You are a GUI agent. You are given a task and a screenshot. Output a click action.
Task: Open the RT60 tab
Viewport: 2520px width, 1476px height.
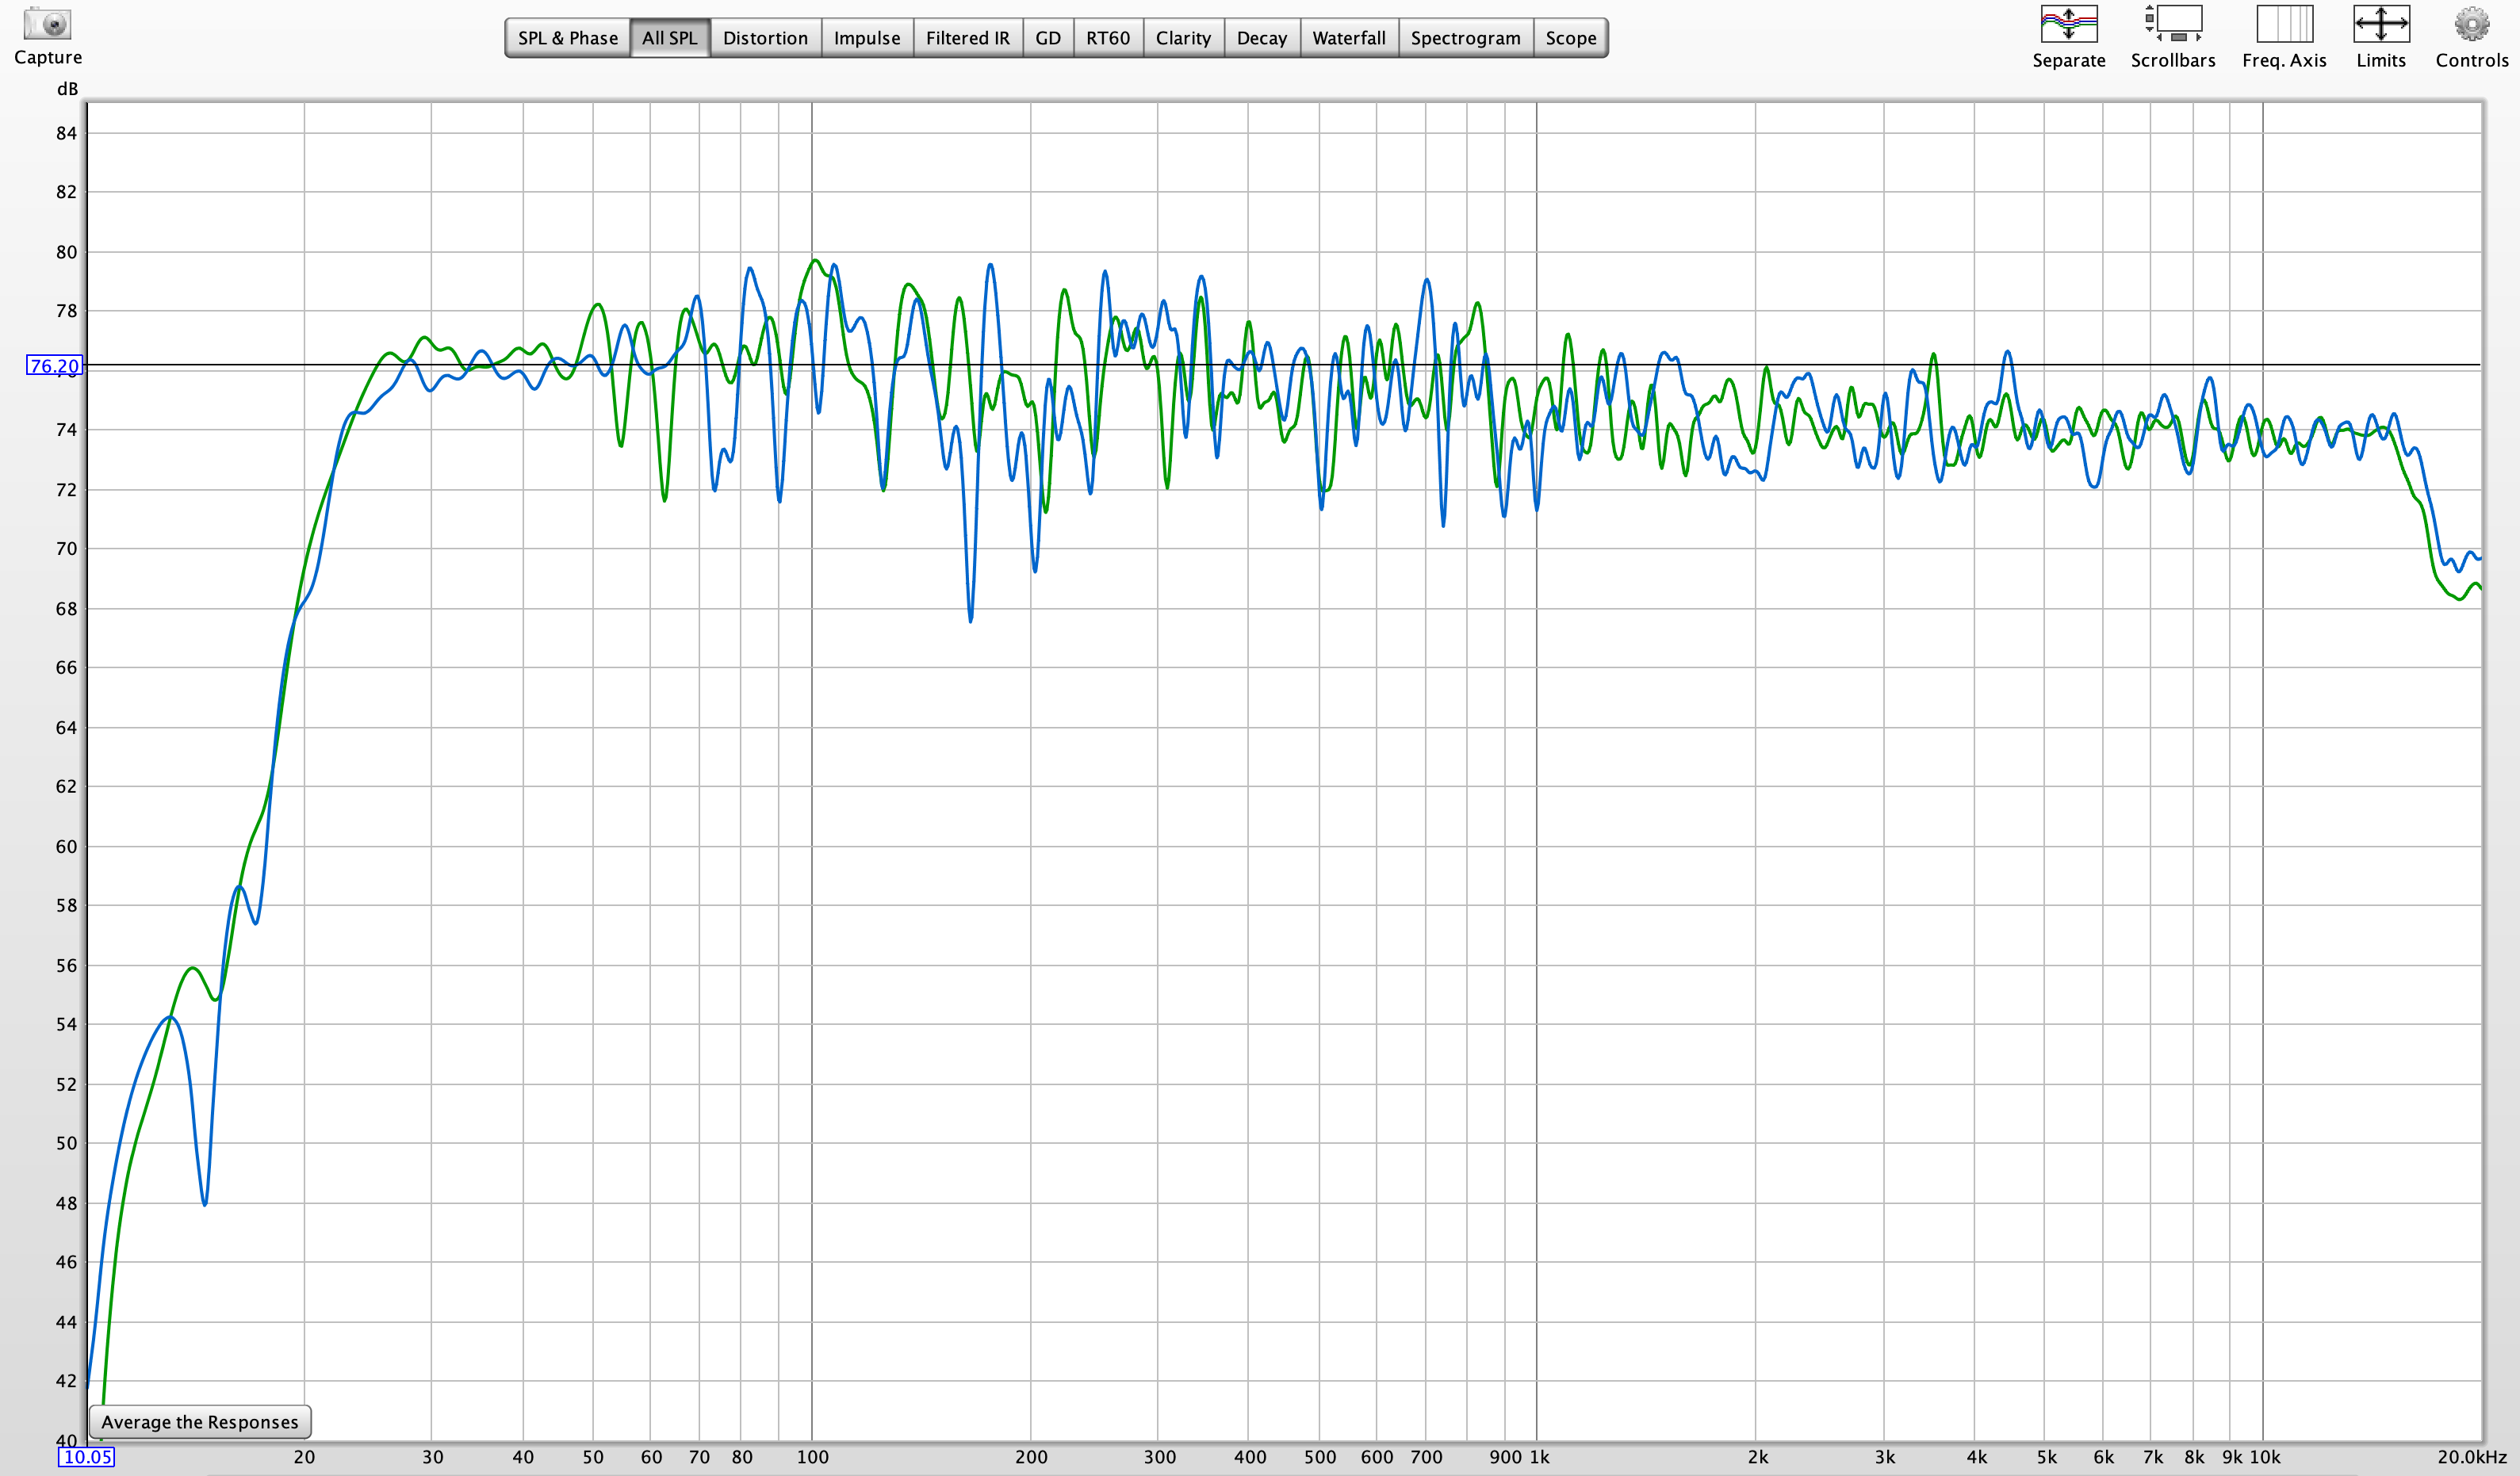pyautogui.click(x=1108, y=38)
